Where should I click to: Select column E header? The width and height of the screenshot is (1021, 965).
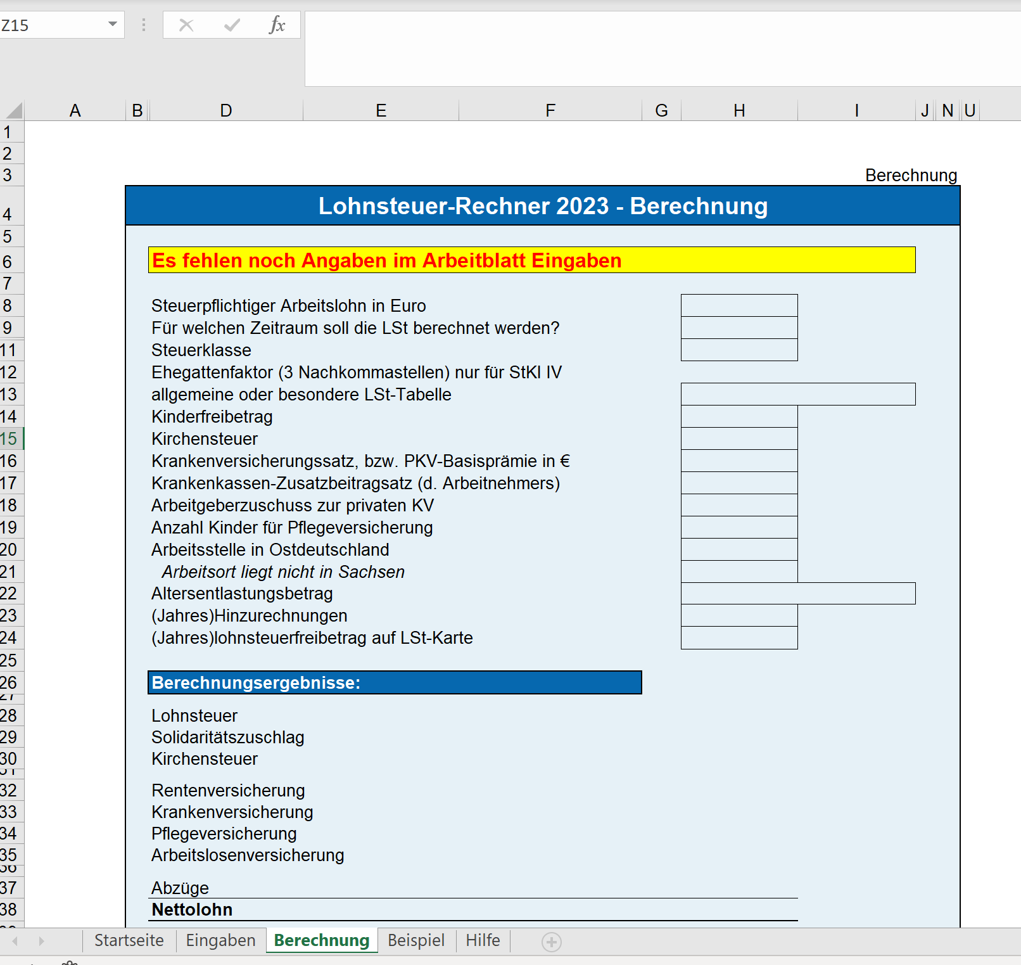381,110
